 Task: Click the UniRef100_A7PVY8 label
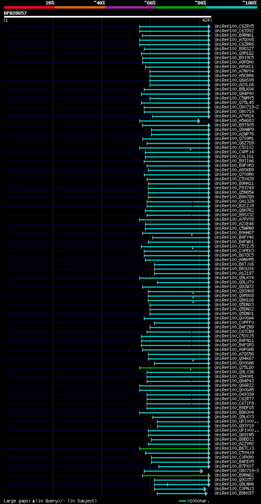click(x=234, y=219)
